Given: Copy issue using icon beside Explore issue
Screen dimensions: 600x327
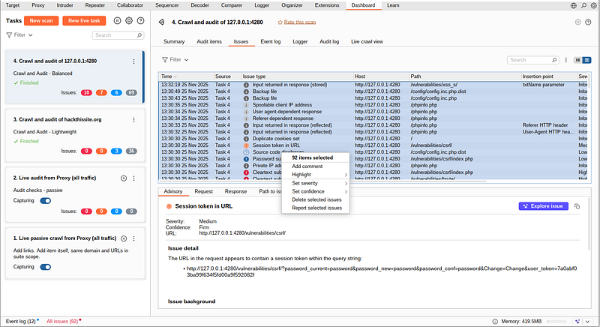Looking at the screenshot, I should pos(577,206).
